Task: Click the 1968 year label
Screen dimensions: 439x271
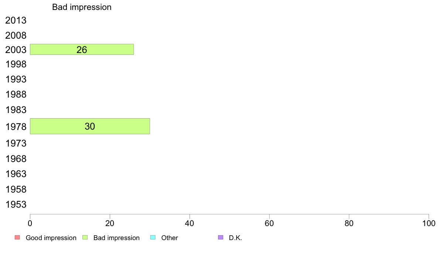Action: [16, 159]
